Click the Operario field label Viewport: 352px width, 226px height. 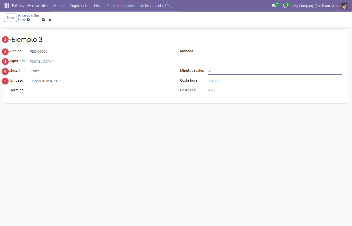tap(18, 61)
